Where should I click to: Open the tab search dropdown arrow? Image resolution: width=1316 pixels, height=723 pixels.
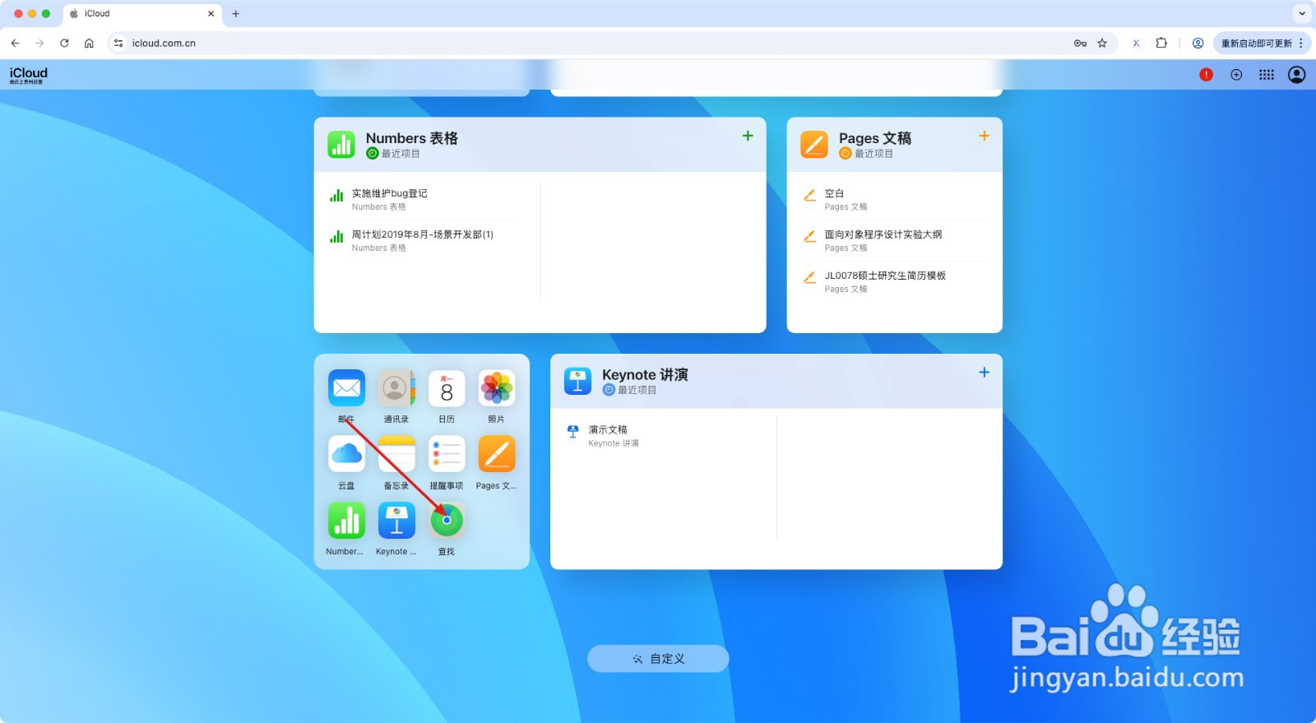click(x=1301, y=13)
